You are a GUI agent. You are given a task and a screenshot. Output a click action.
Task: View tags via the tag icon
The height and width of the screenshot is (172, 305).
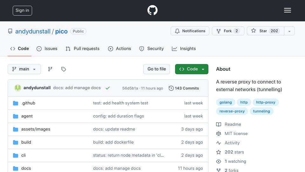64,69
